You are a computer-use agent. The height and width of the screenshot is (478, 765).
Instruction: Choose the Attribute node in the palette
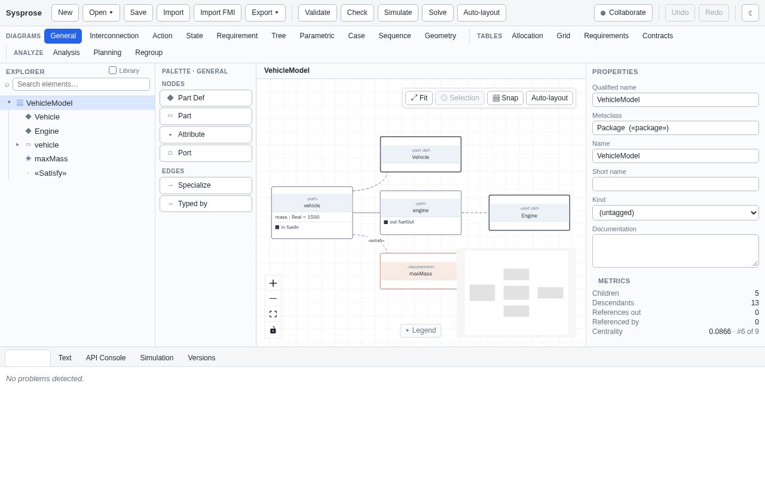pyautogui.click(x=206, y=134)
